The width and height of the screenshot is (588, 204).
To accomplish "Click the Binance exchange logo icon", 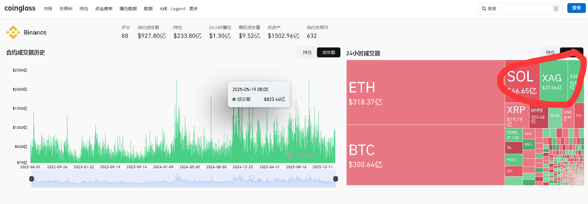I will click(13, 32).
